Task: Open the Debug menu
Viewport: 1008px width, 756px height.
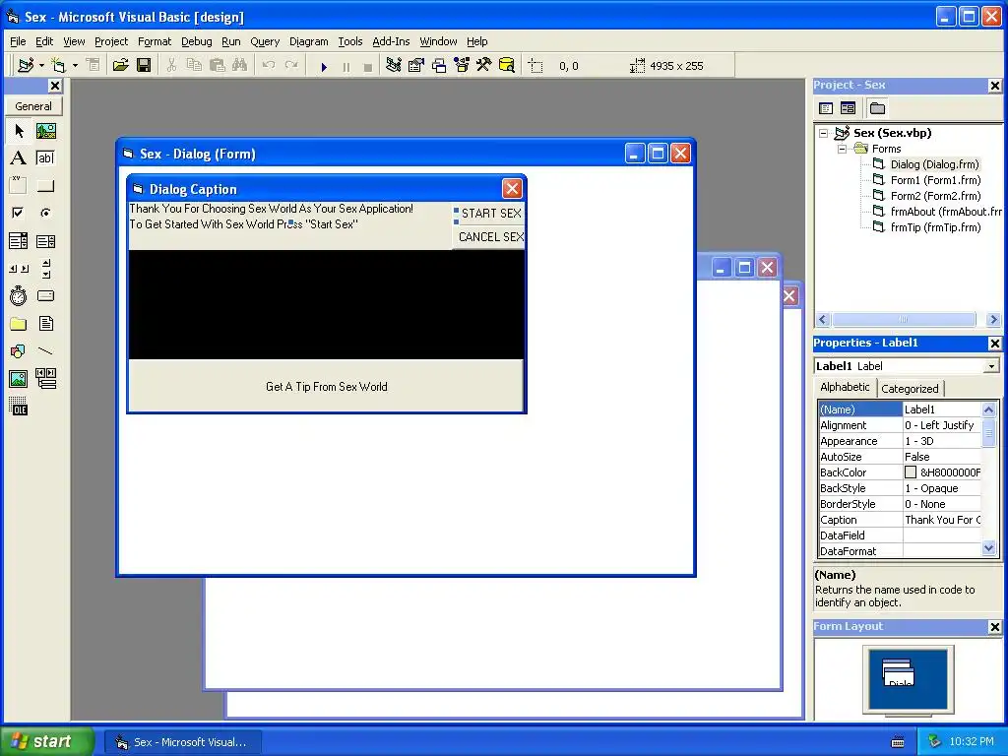Action: pos(196,41)
